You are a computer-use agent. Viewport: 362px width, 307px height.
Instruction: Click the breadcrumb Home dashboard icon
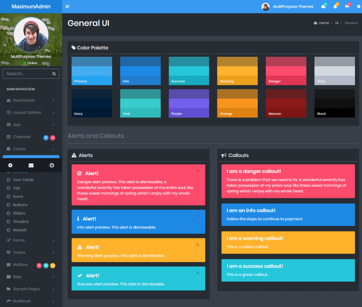[x=315, y=23]
